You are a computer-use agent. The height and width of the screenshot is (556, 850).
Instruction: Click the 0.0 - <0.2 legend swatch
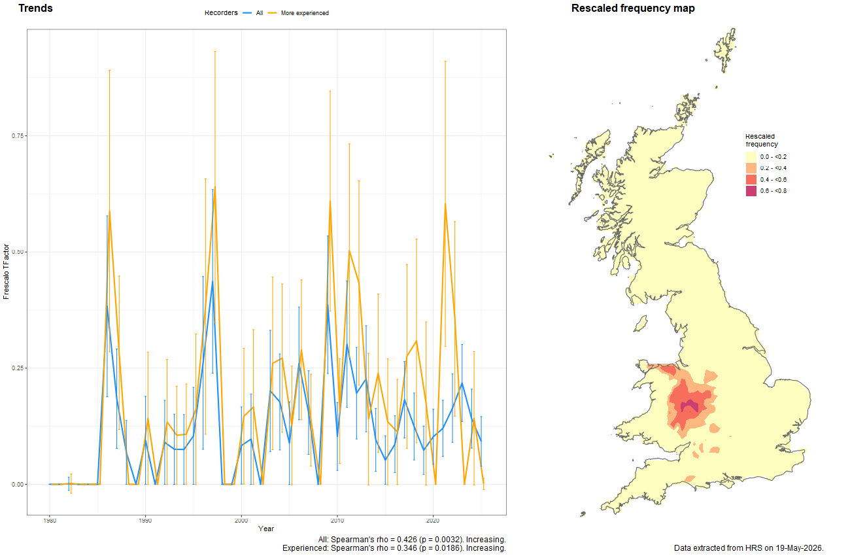click(x=751, y=157)
